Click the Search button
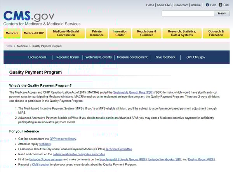The image size is (233, 172). [222, 13]
